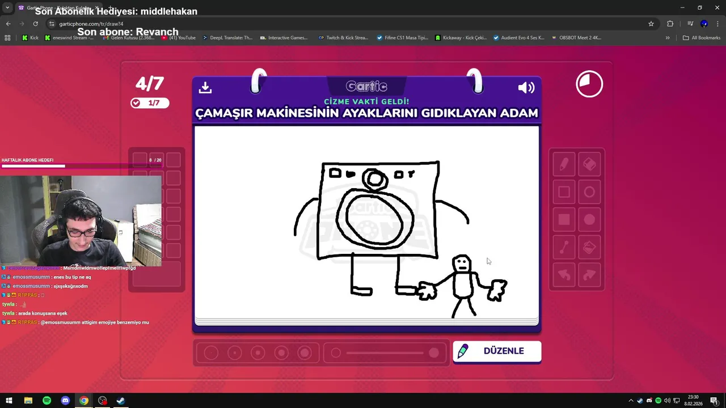This screenshot has width=726, height=408.
Task: Open the eneswind Stream bookmark
Action: [x=69, y=38]
